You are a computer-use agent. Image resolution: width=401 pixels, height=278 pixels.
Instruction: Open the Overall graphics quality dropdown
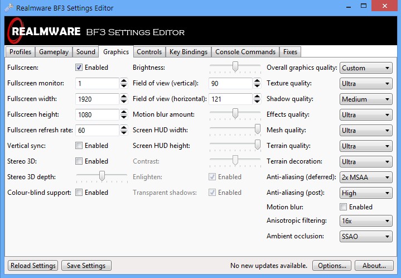coord(366,68)
